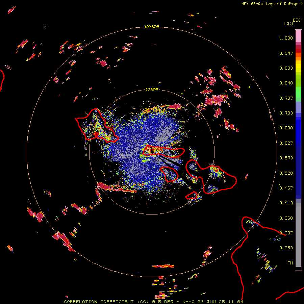Click the 0.253 scale value
This screenshot has height=304, width=304.
286,248
